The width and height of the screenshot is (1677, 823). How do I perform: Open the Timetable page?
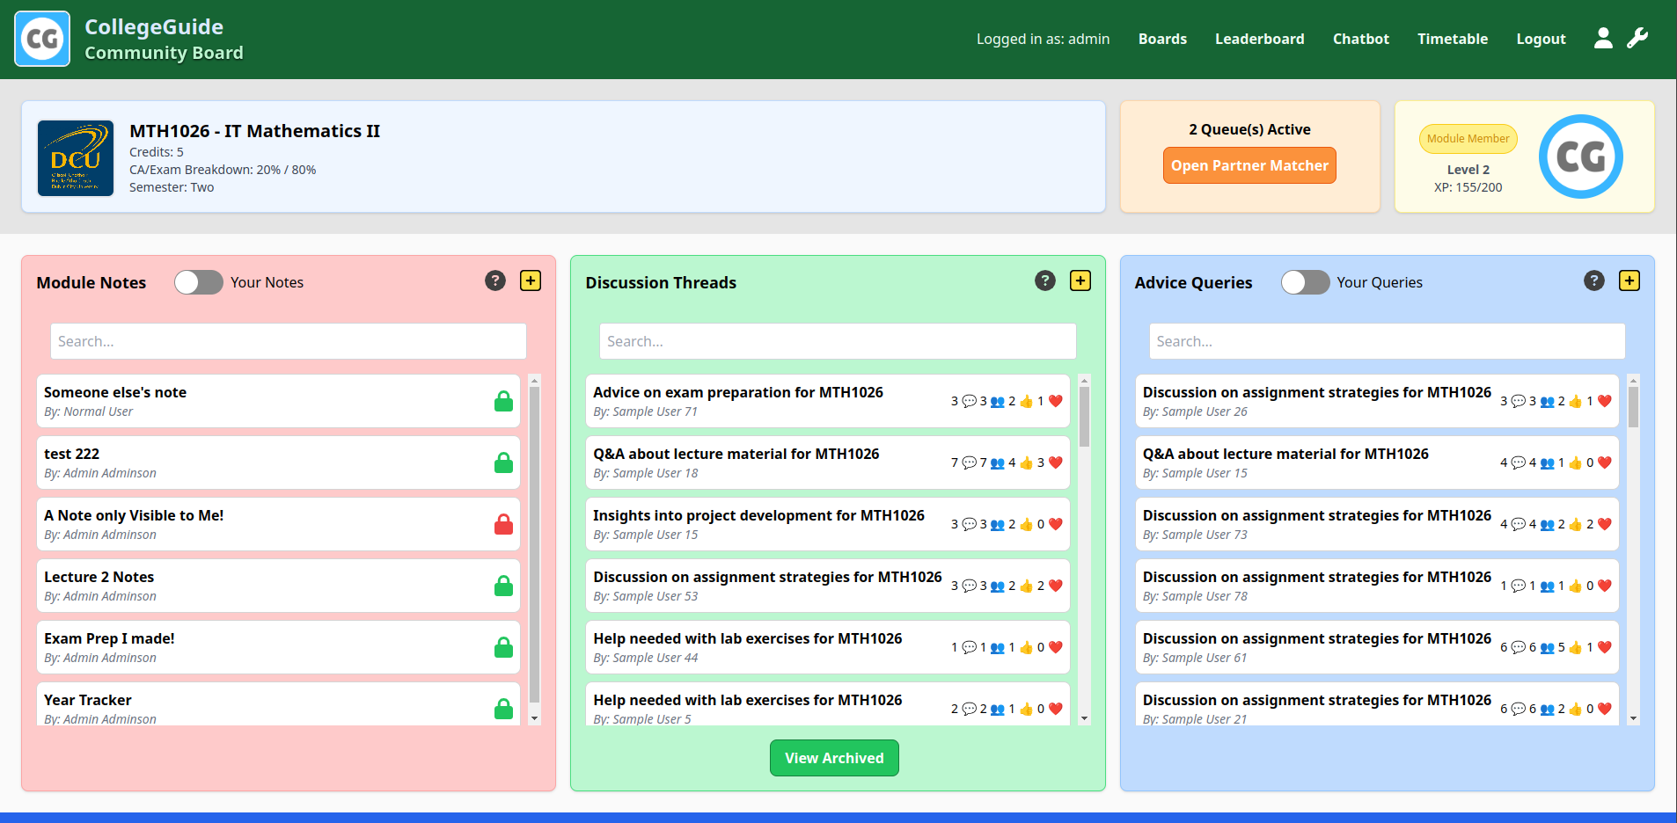1453,39
